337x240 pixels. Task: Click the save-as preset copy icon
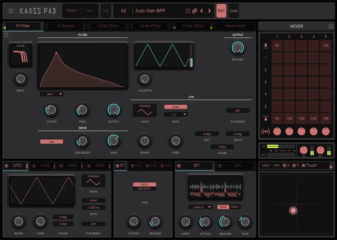pos(194,11)
